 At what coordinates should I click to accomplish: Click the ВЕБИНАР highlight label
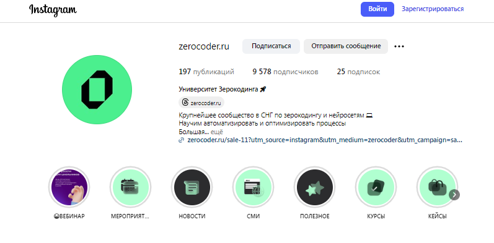click(69, 216)
